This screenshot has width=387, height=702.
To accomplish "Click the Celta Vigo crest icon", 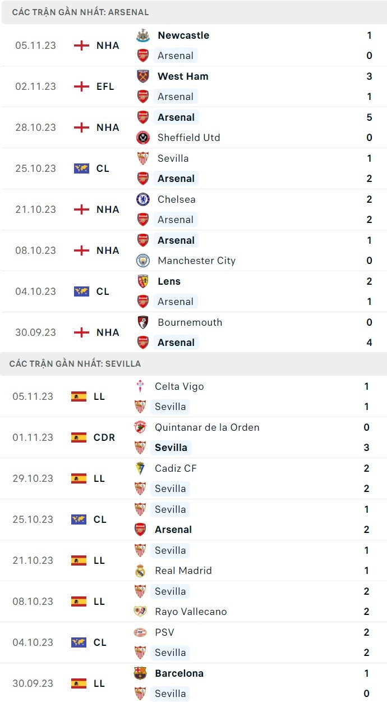I will pyautogui.click(x=140, y=386).
